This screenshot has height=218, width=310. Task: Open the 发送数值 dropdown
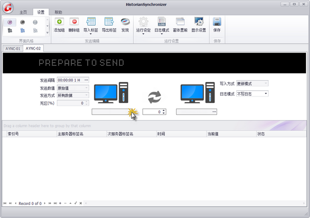coord(86,88)
